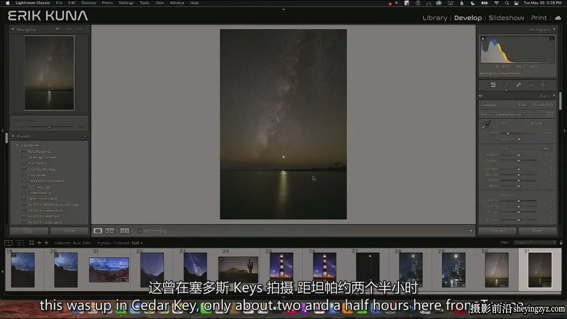
Task: Select Loupe view mode icon
Action: 98,231
